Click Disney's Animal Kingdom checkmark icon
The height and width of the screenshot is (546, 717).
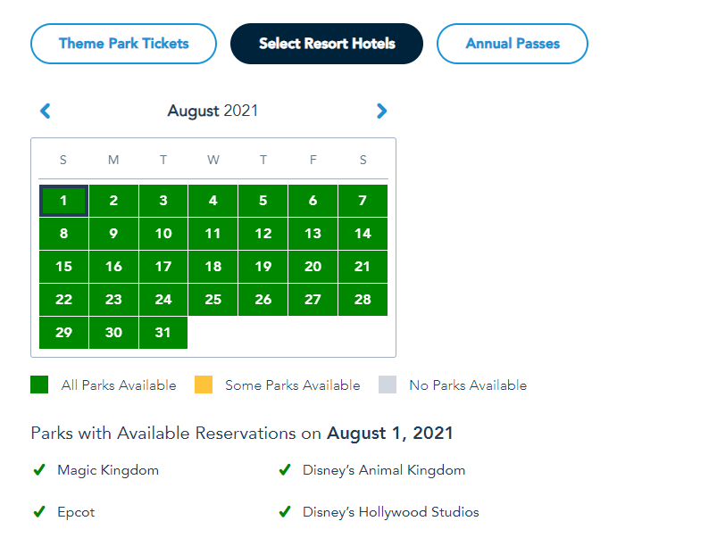285,470
